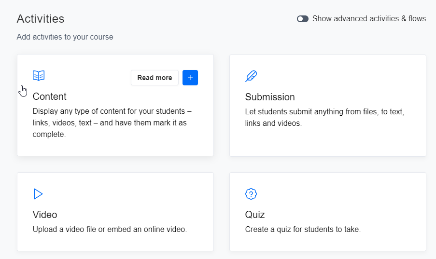Click the "Show advanced activities & flows" label

pos(369,19)
